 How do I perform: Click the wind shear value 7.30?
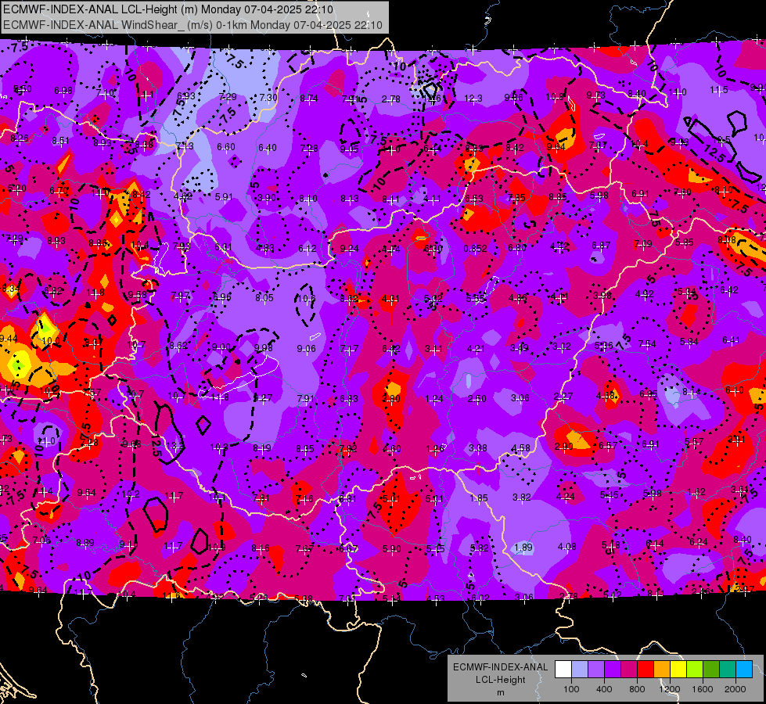[x=268, y=97]
